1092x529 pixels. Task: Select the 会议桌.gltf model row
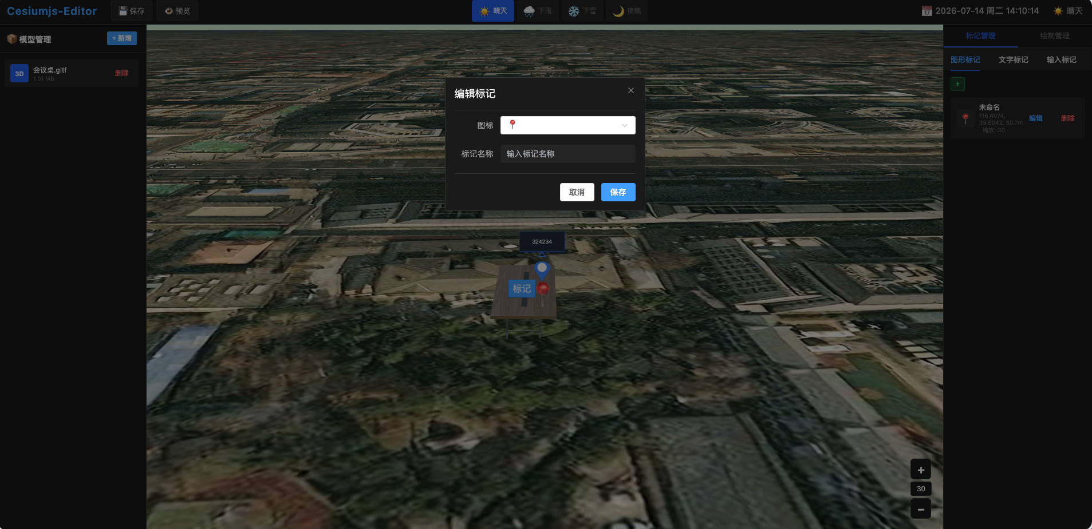pos(72,73)
